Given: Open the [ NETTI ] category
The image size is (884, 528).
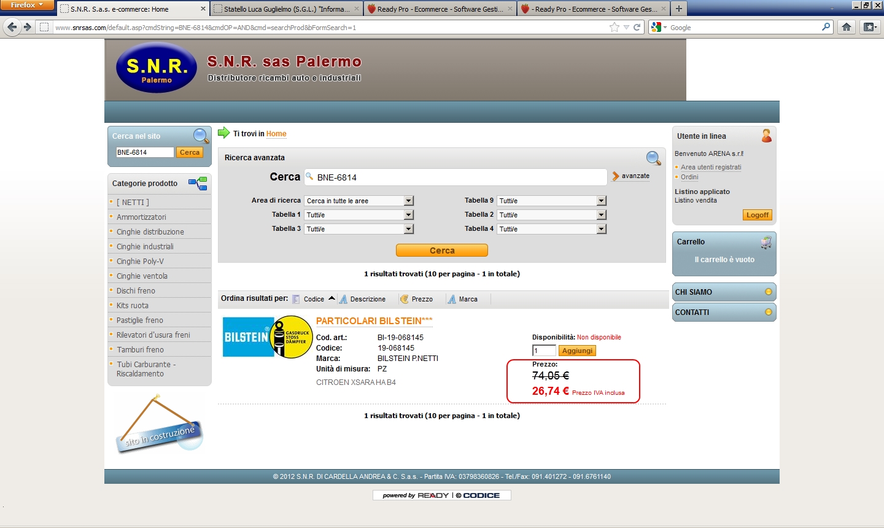Looking at the screenshot, I should pos(133,202).
